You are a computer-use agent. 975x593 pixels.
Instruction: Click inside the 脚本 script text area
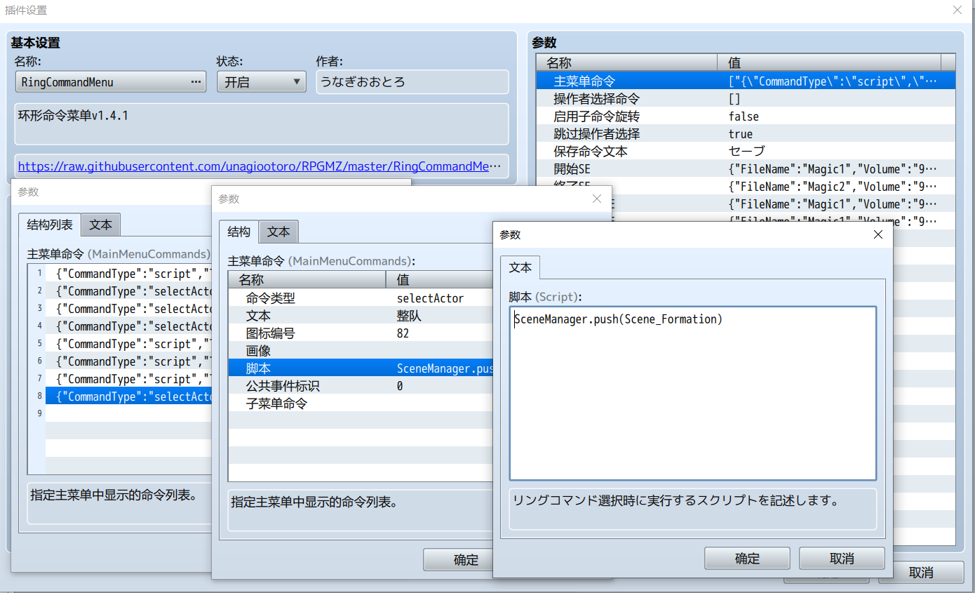tap(692, 393)
